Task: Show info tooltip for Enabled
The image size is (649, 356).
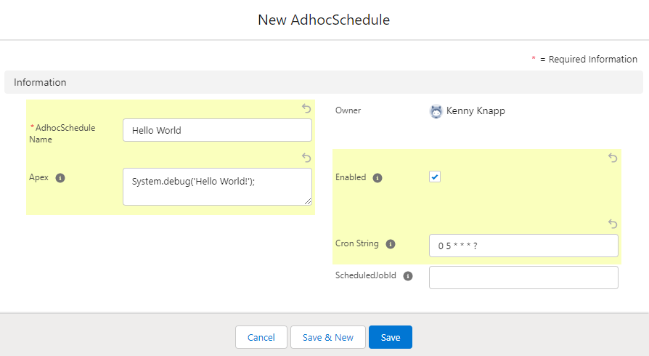Action: [377, 178]
